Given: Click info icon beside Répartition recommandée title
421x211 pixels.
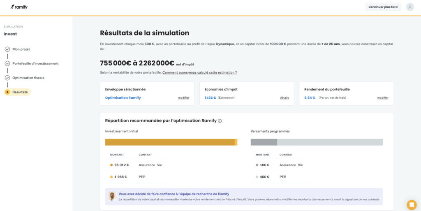Looking at the screenshot, I should [220, 121].
